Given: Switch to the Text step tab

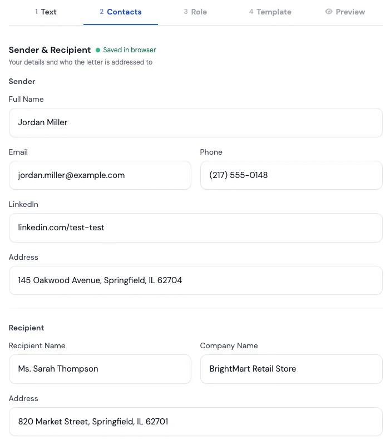Looking at the screenshot, I should (x=46, y=12).
